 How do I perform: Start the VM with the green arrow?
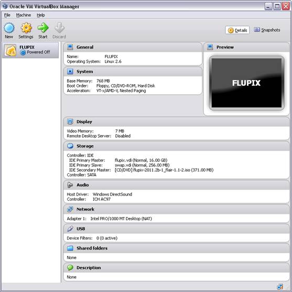point(43,28)
